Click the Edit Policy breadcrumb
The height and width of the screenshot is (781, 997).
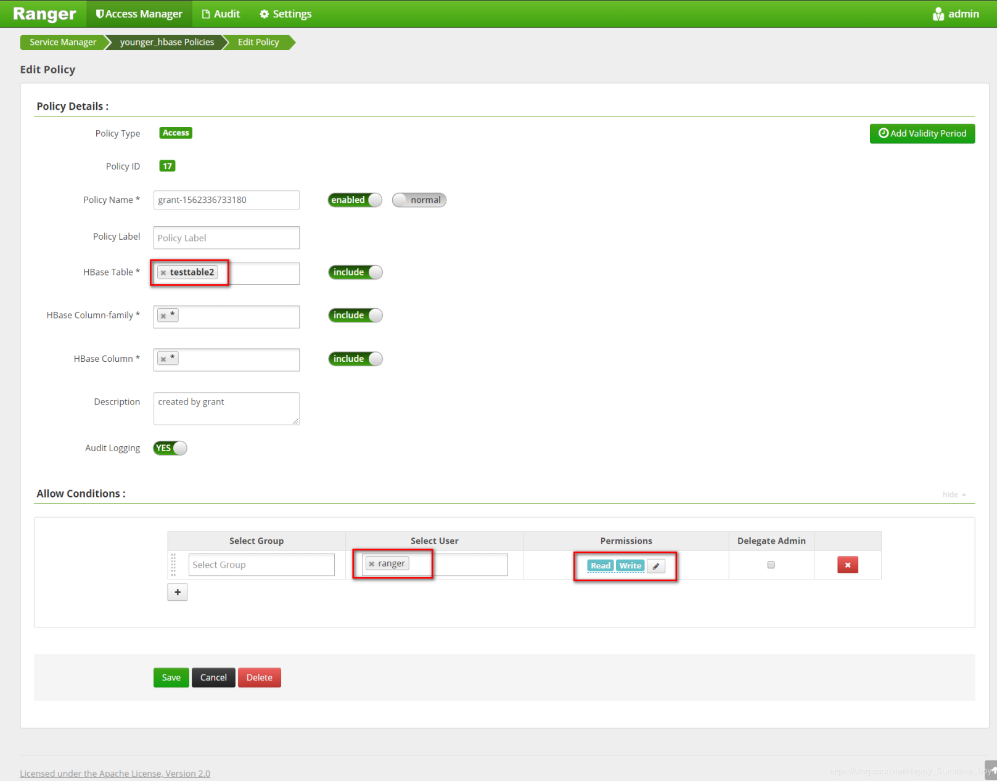point(258,42)
